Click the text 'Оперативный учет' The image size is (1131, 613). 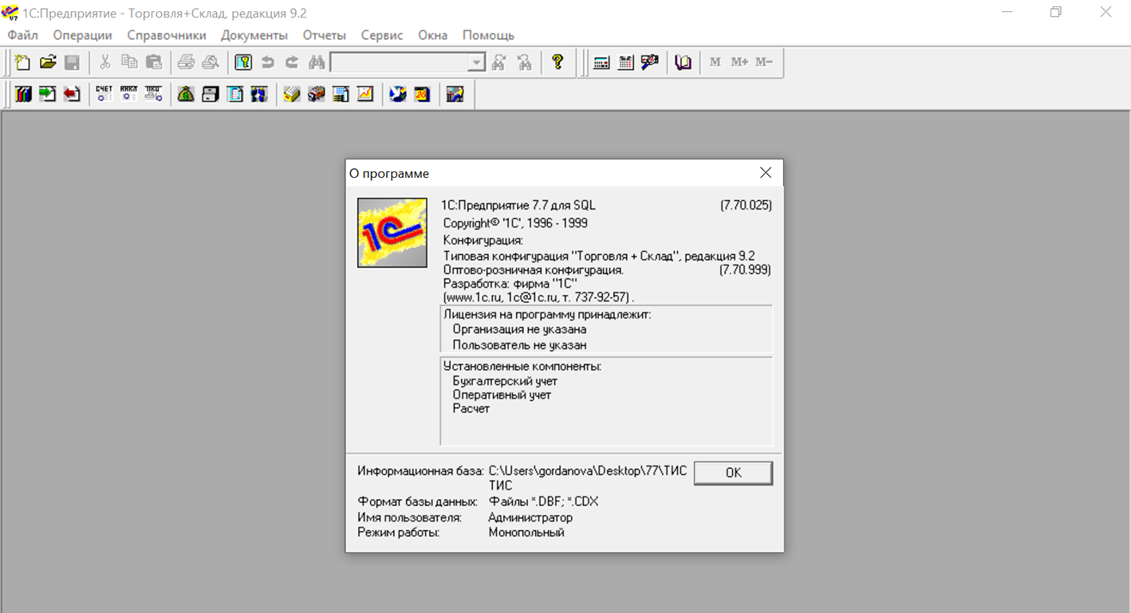[502, 395]
